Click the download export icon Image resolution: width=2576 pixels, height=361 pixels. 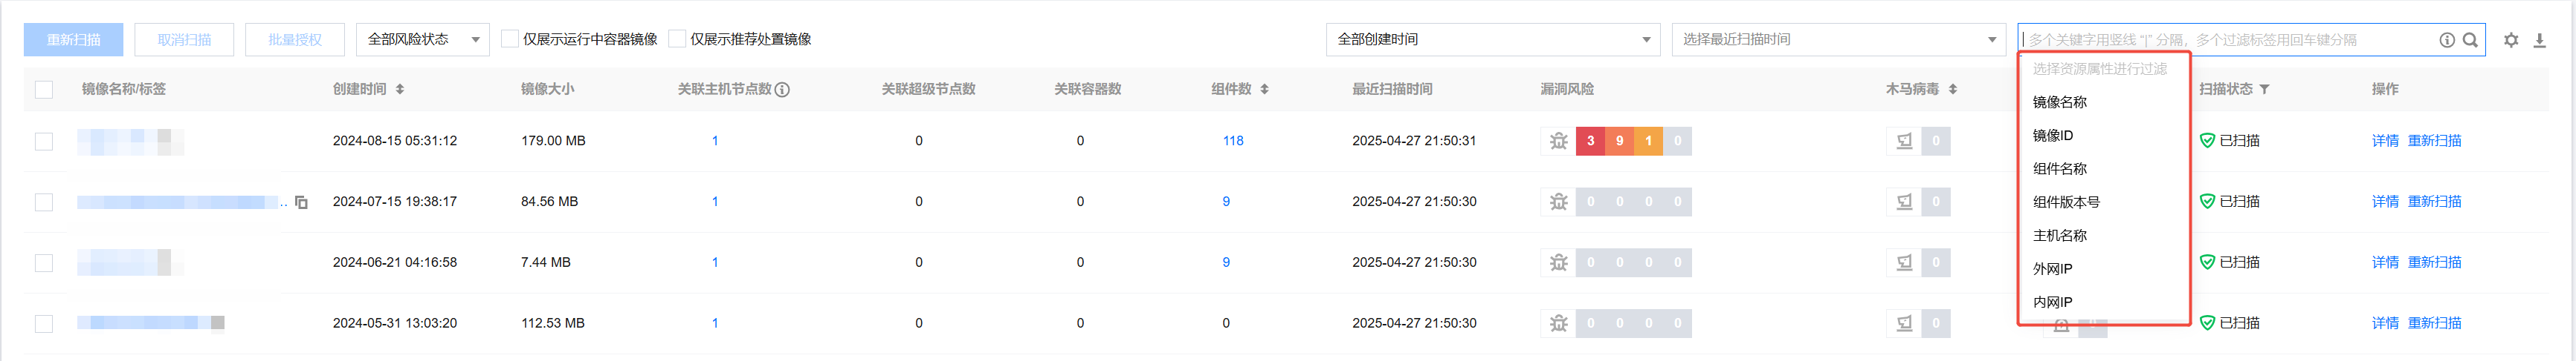[x=2539, y=40]
